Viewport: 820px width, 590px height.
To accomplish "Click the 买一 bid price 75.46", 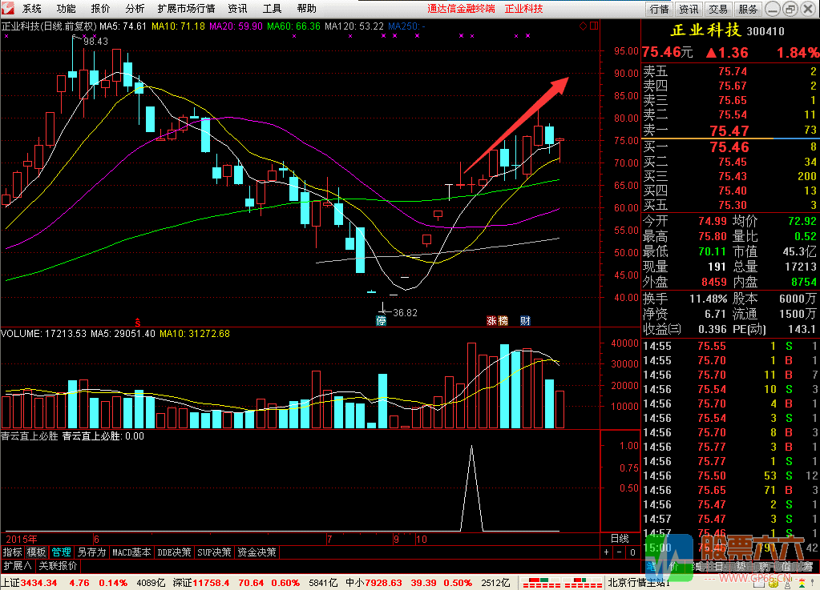I will tap(729, 147).
